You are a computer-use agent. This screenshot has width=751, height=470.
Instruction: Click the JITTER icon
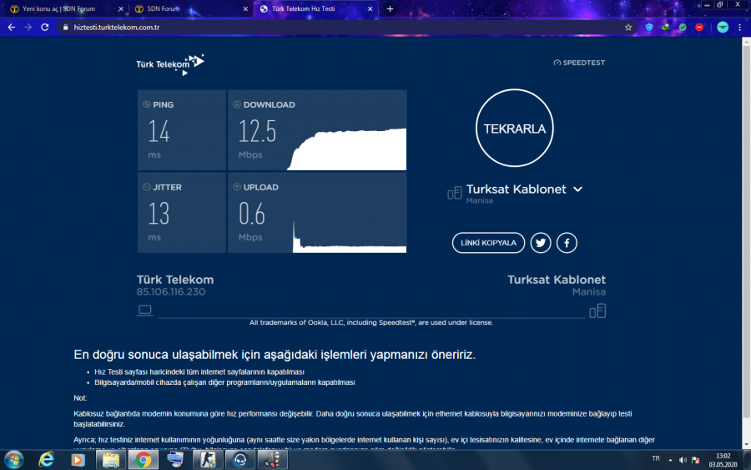[x=147, y=187]
